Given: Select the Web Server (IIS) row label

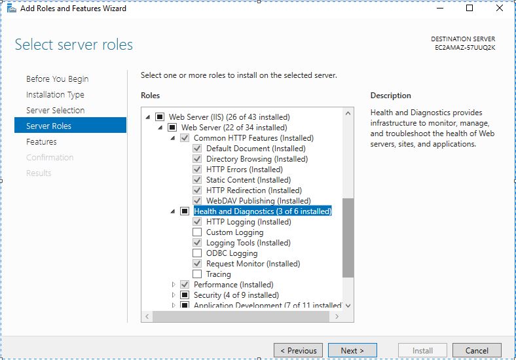Looking at the screenshot, I should pos(229,117).
